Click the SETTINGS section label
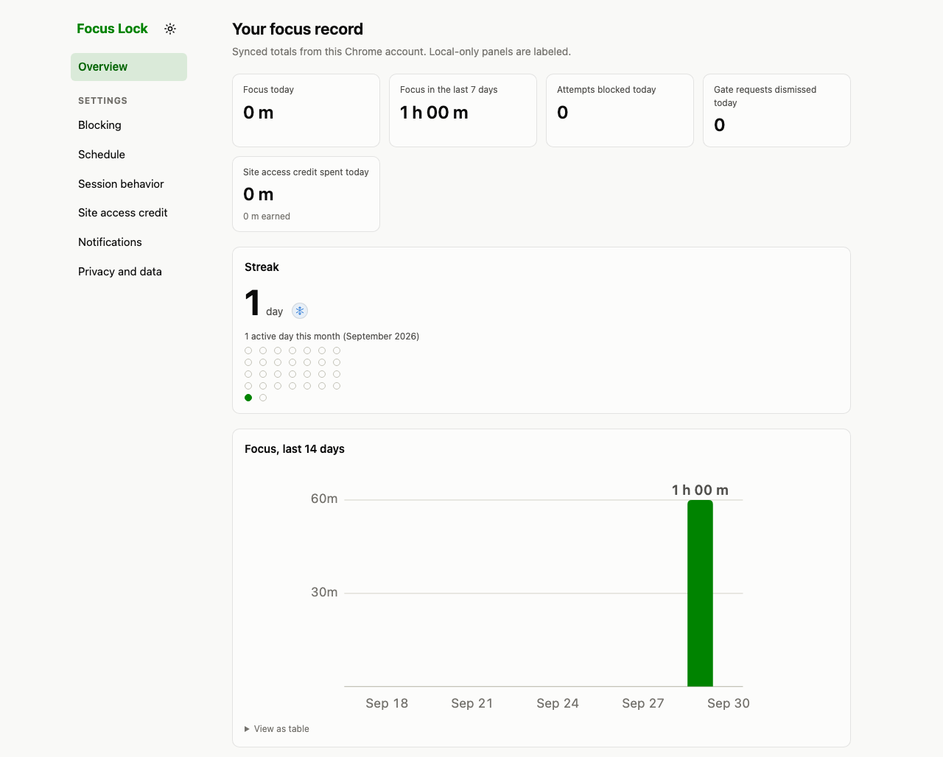 point(103,101)
